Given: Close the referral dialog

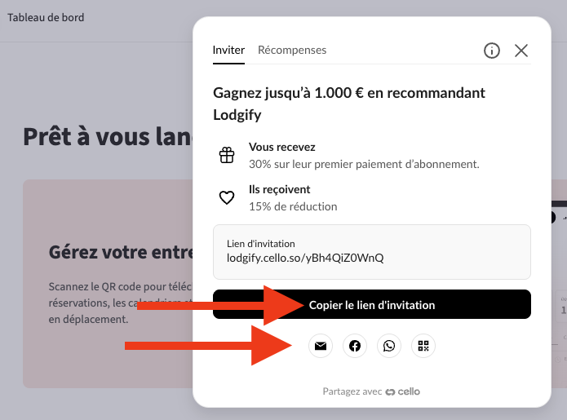Looking at the screenshot, I should point(521,51).
